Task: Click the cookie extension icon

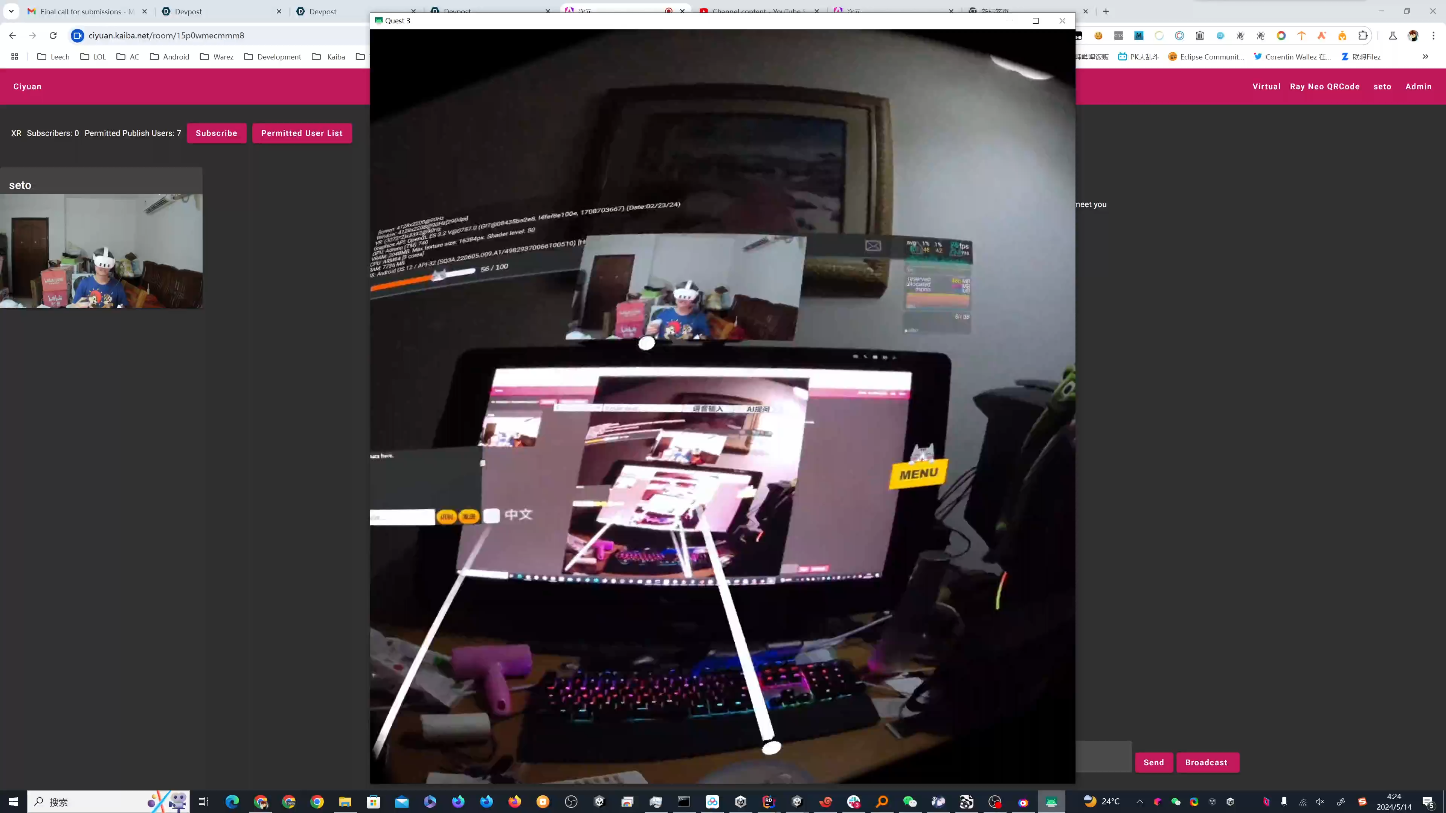Action: pos(1098,35)
